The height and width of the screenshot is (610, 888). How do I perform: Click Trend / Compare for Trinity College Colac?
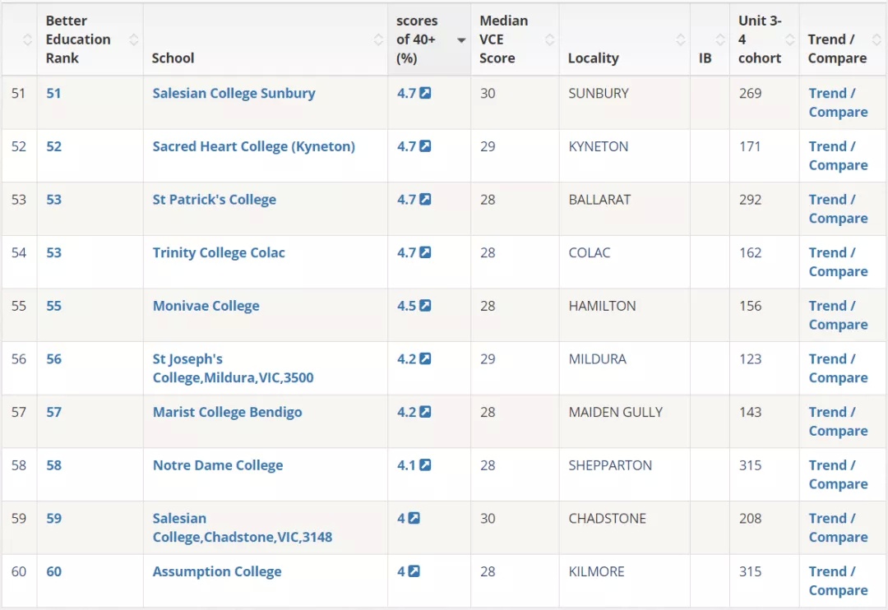tap(838, 262)
